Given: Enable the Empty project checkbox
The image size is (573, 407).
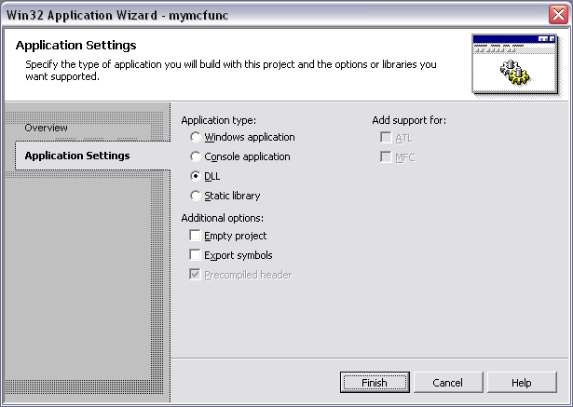Looking at the screenshot, I should (195, 235).
